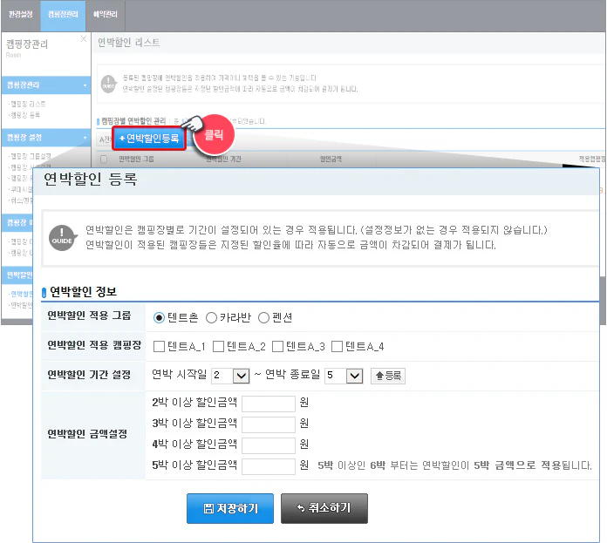Screen dimensions: 607x543
Task: Open the 환경설정 top tab
Action: coord(21,14)
